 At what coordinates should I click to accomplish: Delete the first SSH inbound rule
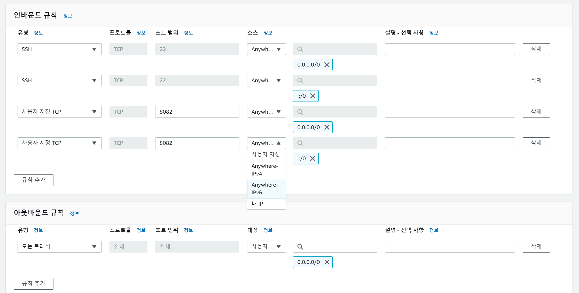(536, 49)
